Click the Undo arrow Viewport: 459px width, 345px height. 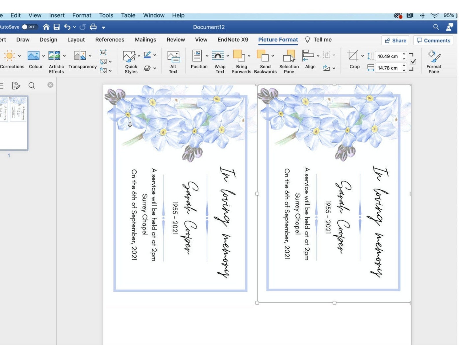(67, 27)
